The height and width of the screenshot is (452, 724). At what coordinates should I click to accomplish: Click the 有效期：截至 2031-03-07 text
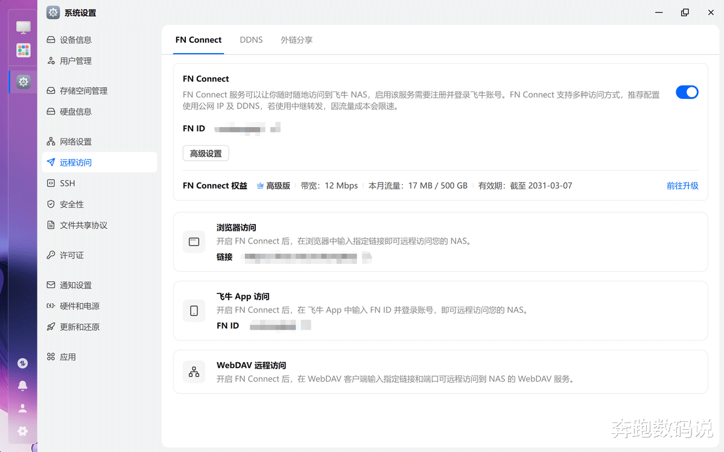(525, 186)
